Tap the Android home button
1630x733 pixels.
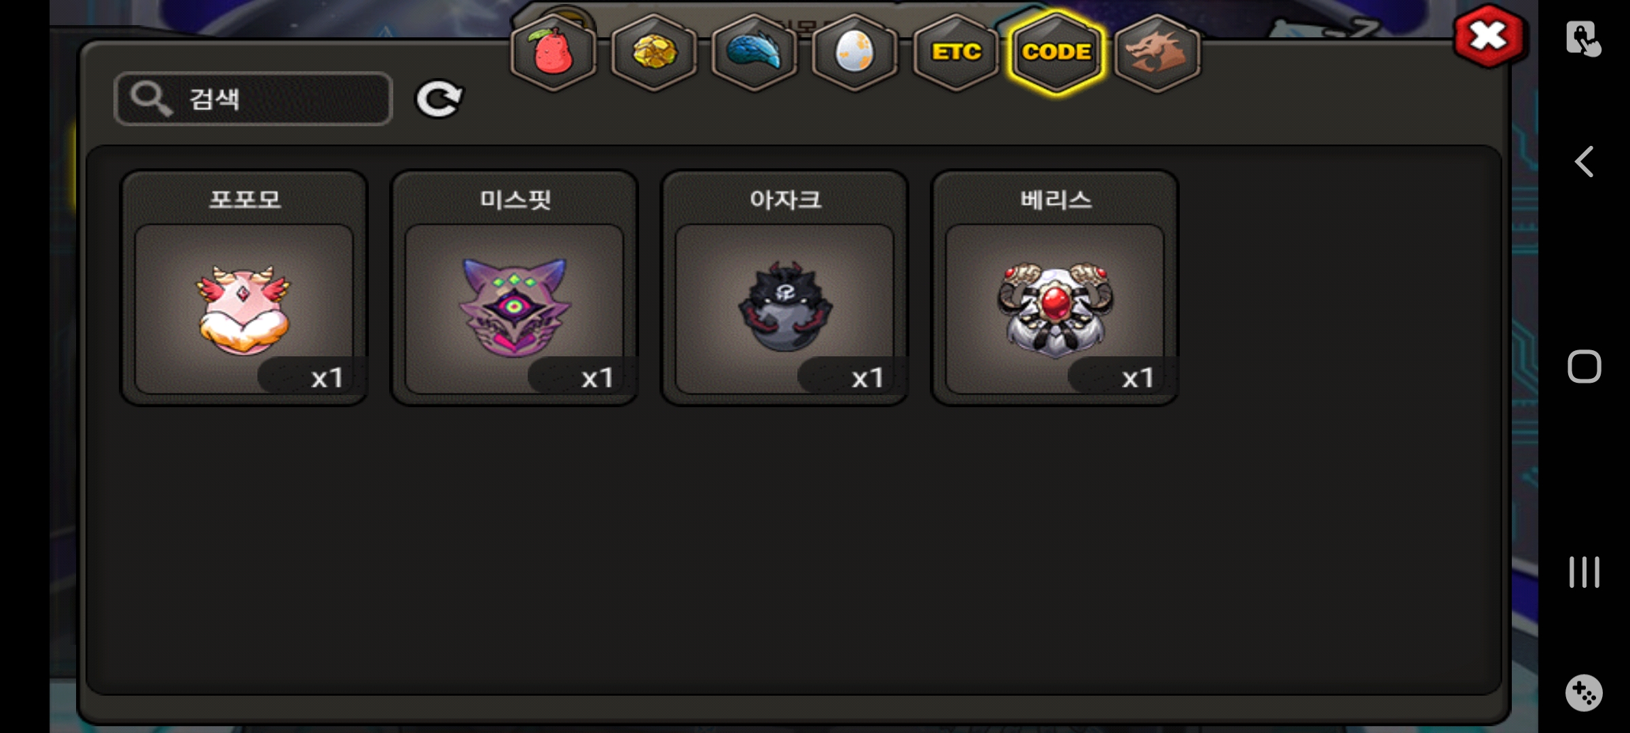click(x=1584, y=366)
